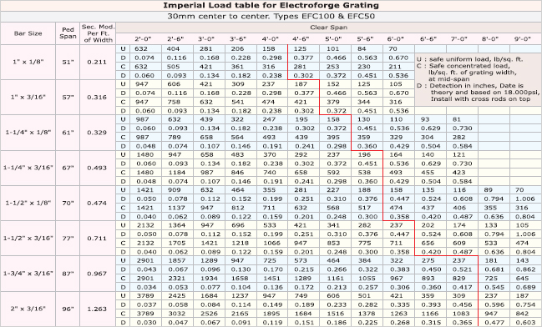542x327 pixels.
Task: Select the 2'-0" span column header
Action: pos(143,39)
